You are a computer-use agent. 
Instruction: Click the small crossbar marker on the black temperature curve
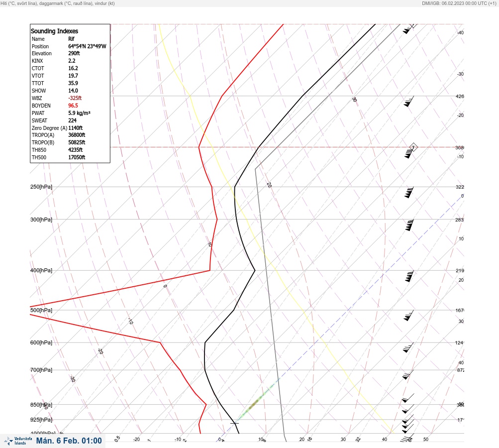[x=234, y=423]
